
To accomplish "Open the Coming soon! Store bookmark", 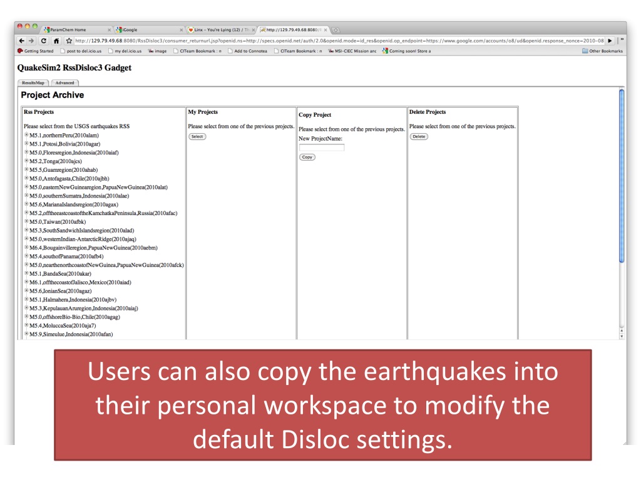I will click(406, 51).
